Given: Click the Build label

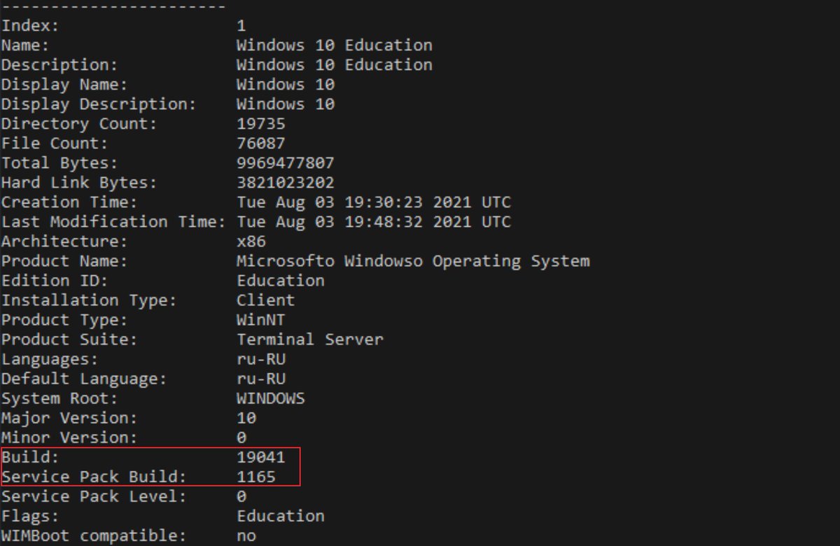Looking at the screenshot, I should (30, 457).
